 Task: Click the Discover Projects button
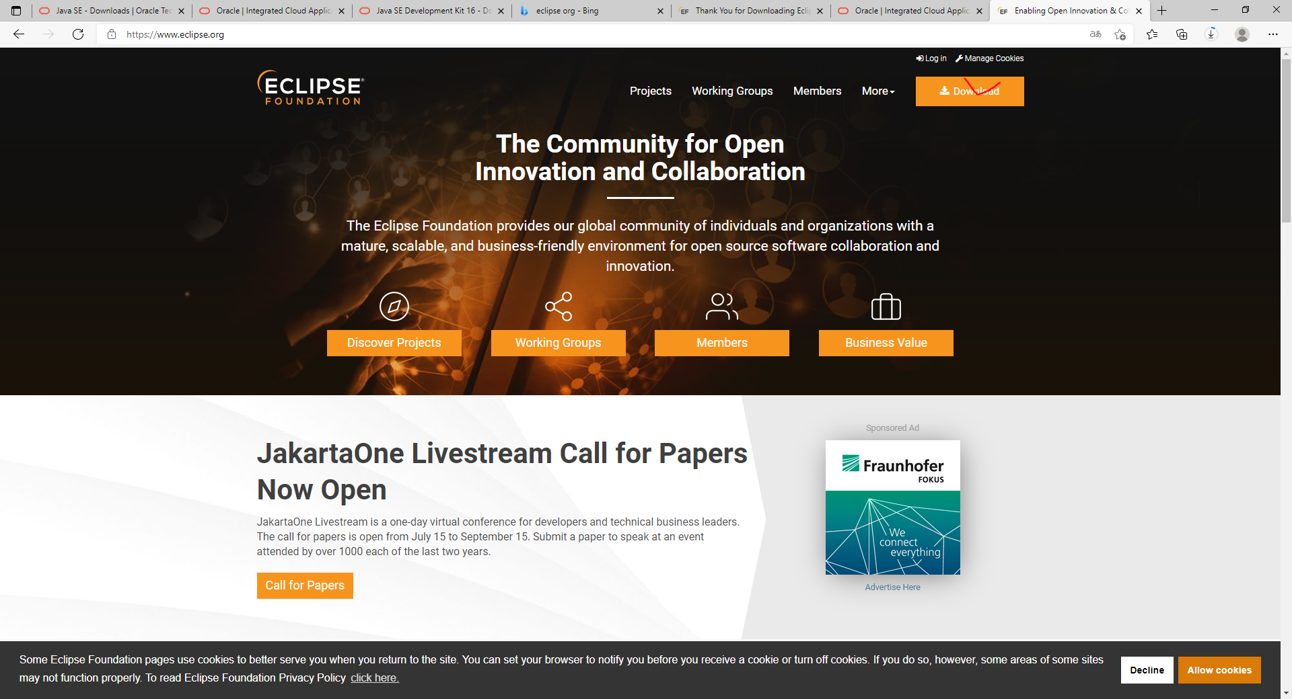pos(394,343)
